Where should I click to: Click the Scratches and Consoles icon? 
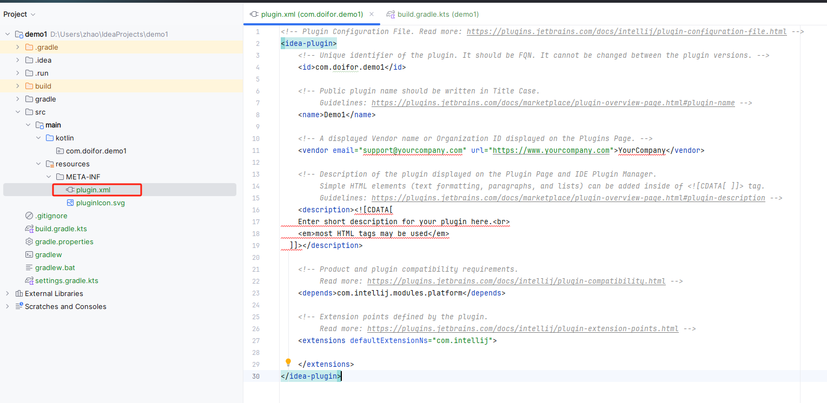19,306
